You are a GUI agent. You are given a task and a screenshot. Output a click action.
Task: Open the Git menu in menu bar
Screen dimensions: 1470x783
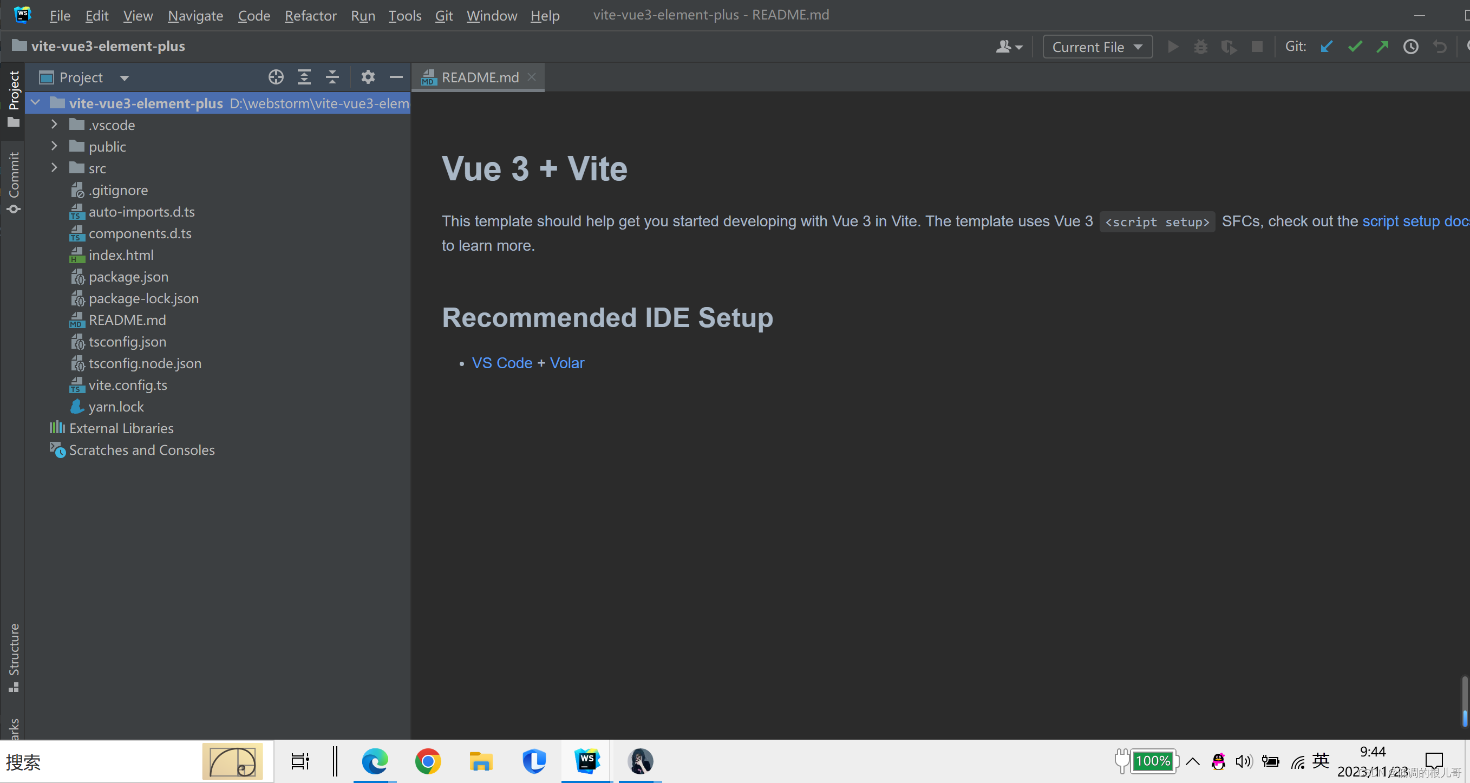[445, 16]
